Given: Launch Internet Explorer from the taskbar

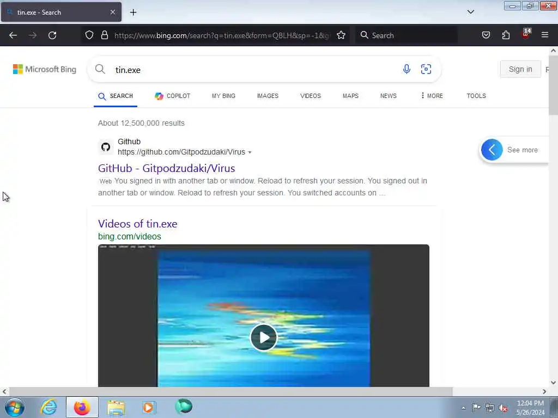Looking at the screenshot, I should [x=48, y=407].
